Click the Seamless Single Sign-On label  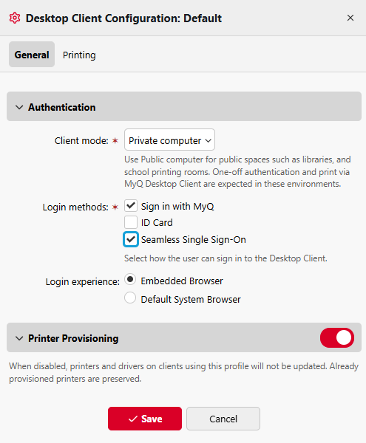(194, 239)
